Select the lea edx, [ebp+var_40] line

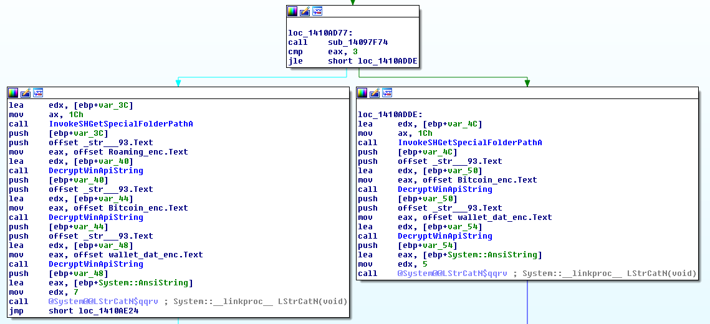click(x=70, y=161)
